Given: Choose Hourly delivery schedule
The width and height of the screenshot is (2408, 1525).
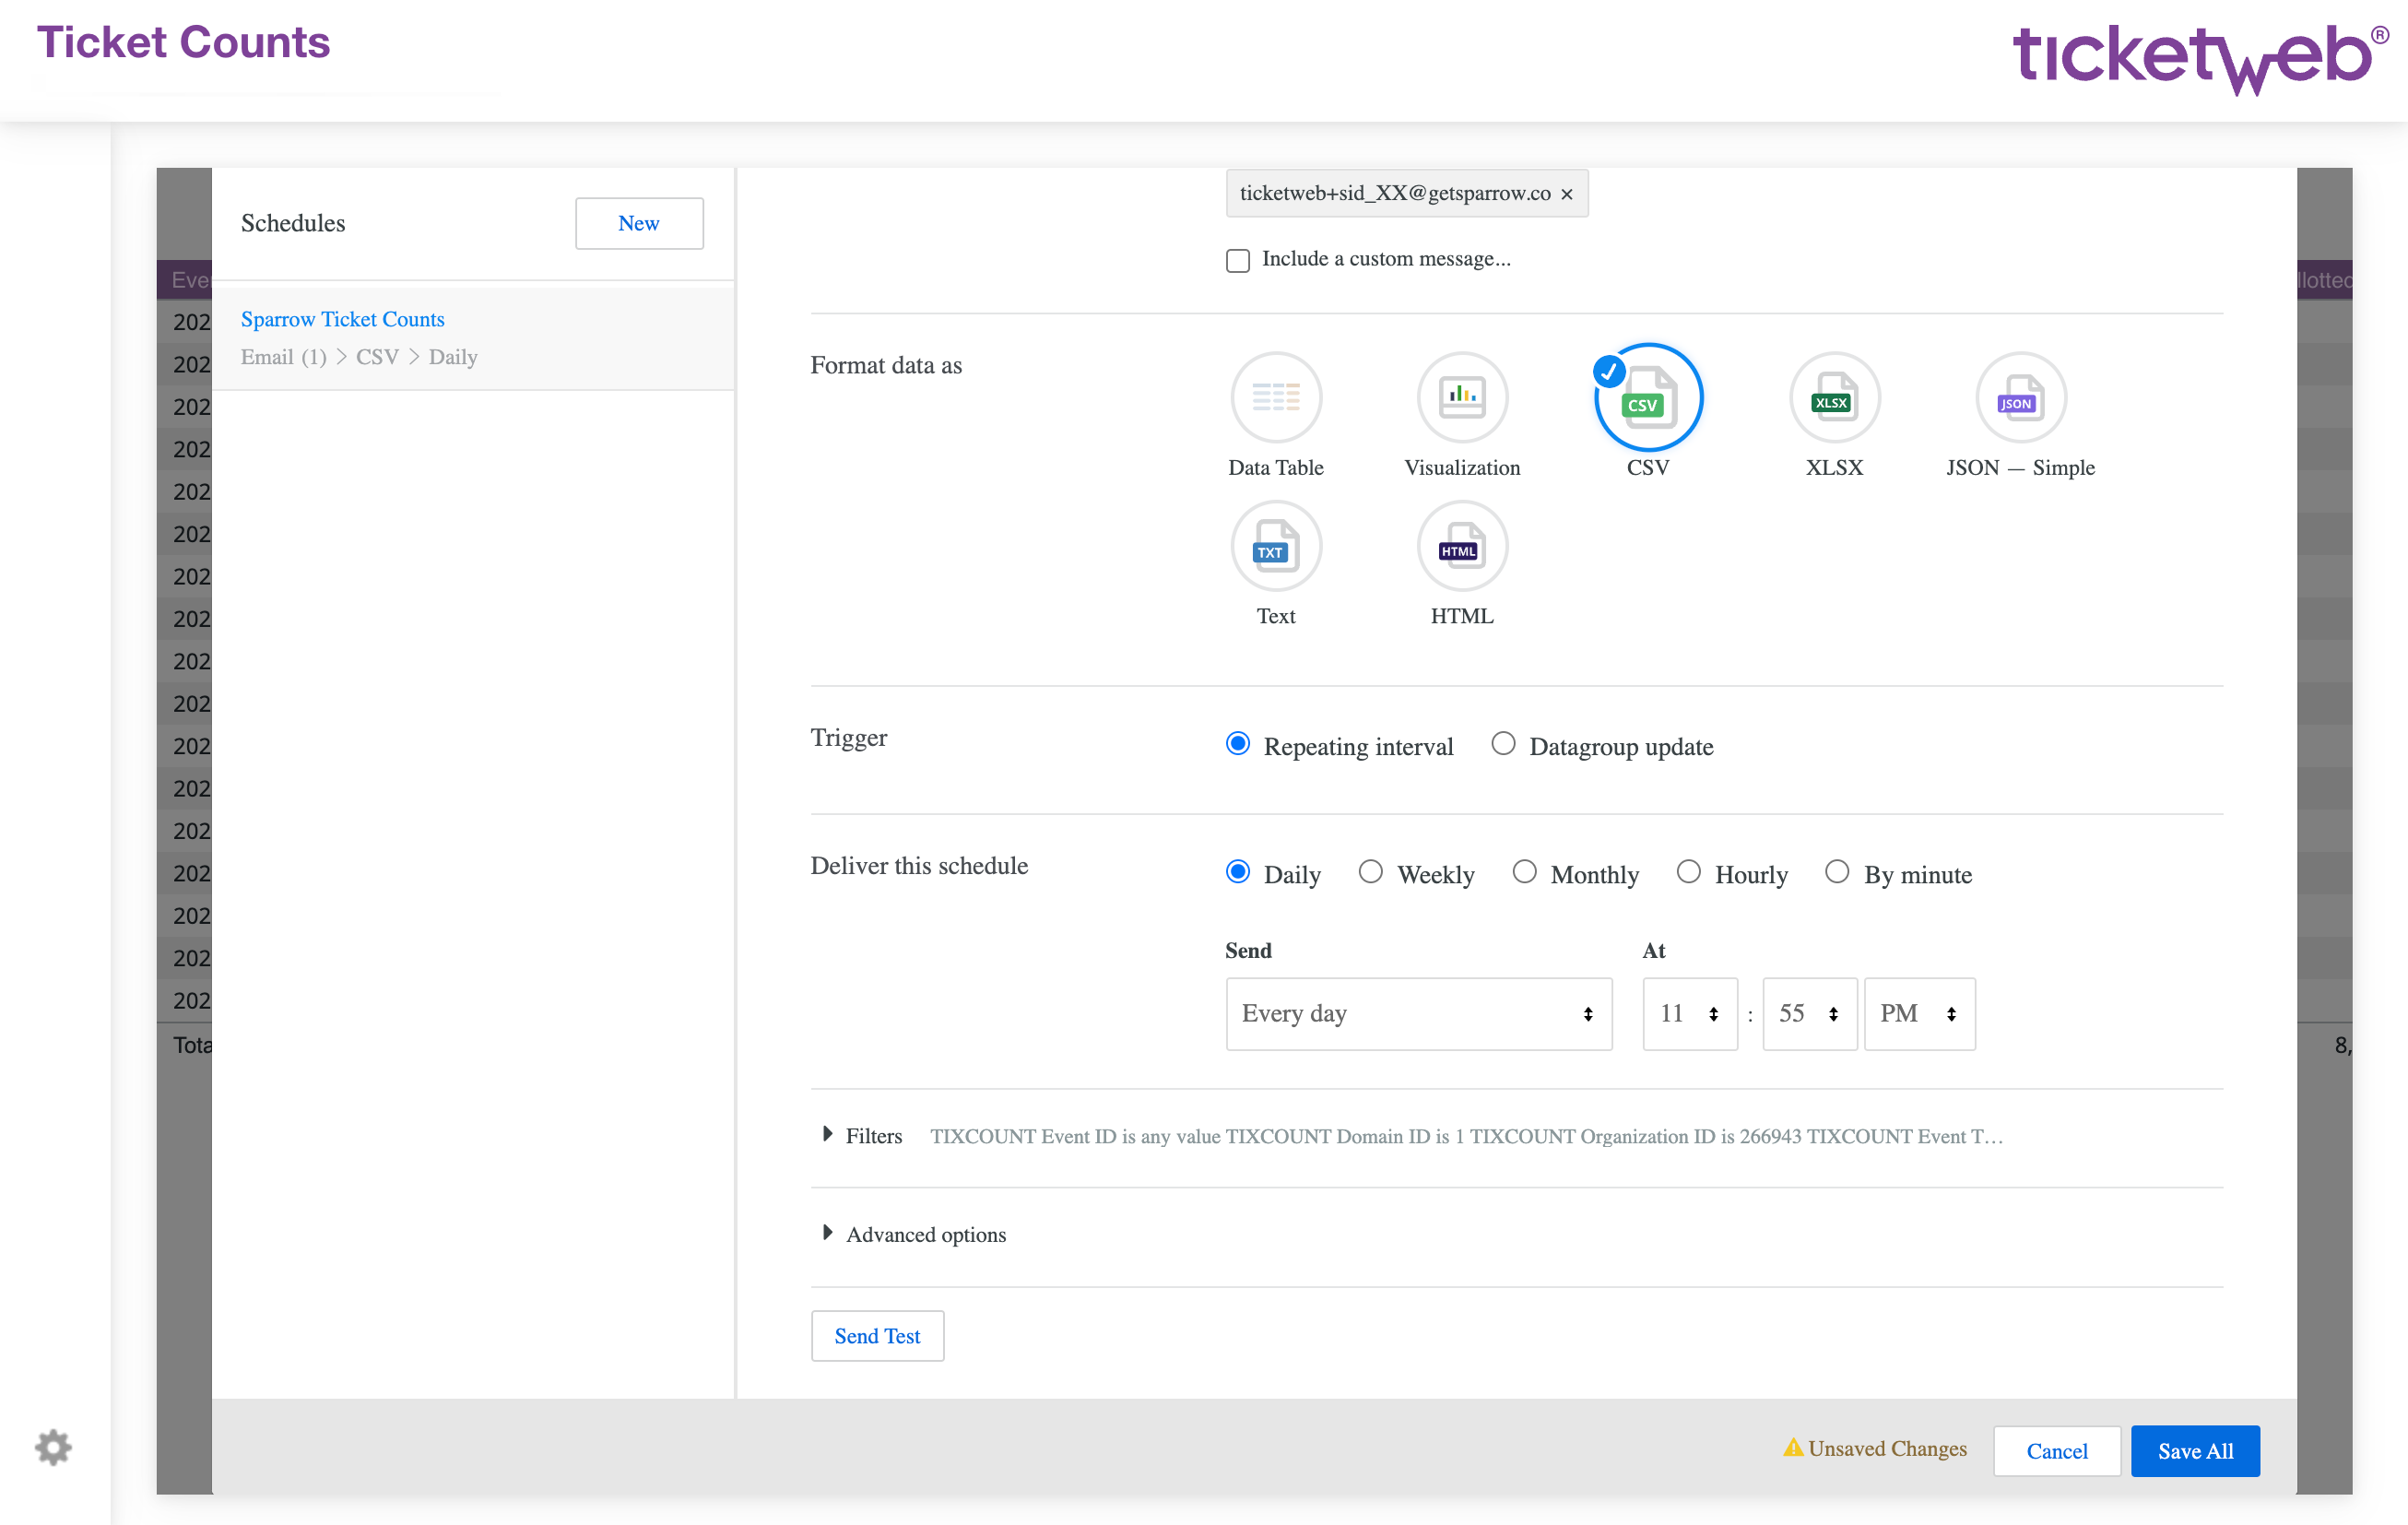Looking at the screenshot, I should tap(1688, 871).
